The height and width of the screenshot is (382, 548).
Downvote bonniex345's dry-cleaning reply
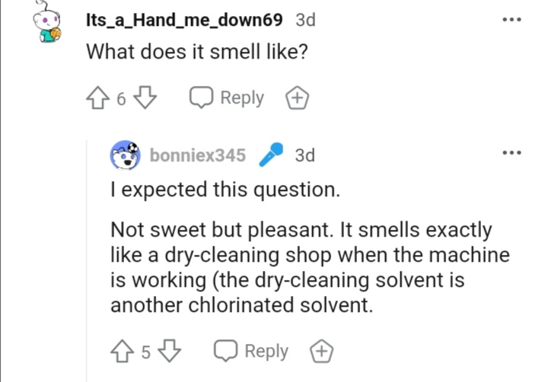tap(170, 351)
